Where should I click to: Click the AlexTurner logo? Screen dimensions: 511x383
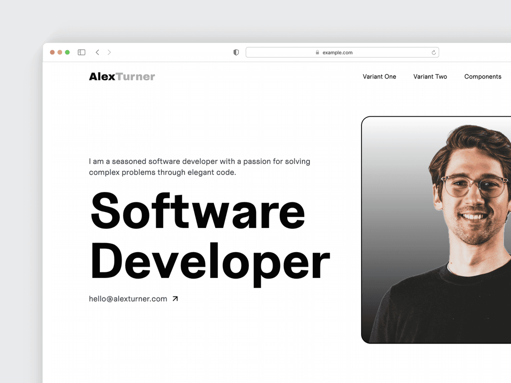click(x=122, y=76)
